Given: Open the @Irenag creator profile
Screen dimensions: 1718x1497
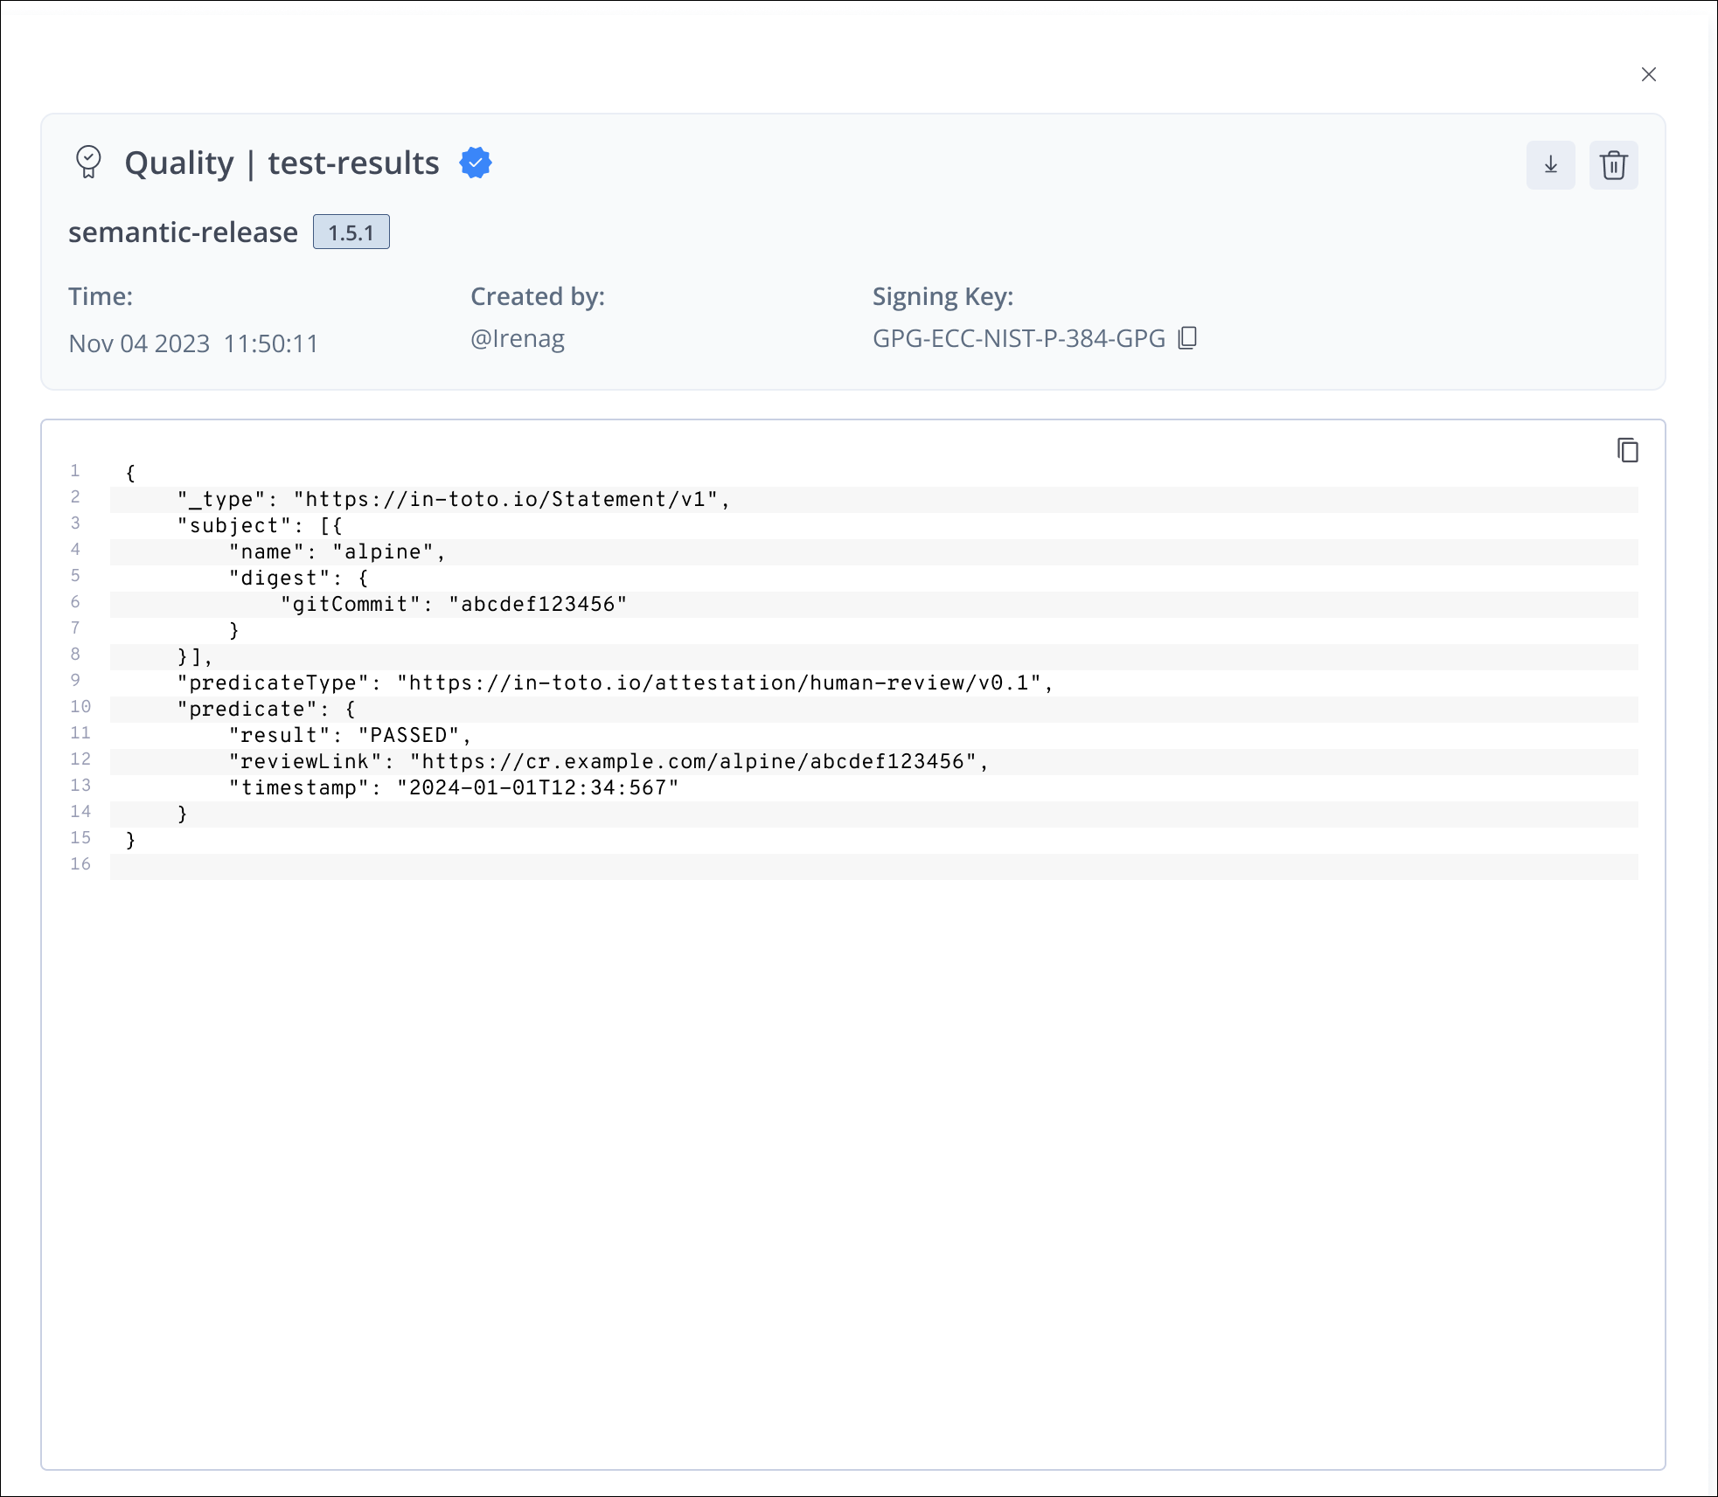Looking at the screenshot, I should point(518,338).
